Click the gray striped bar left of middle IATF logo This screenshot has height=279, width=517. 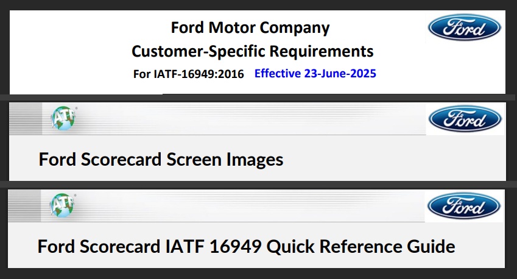26,119
